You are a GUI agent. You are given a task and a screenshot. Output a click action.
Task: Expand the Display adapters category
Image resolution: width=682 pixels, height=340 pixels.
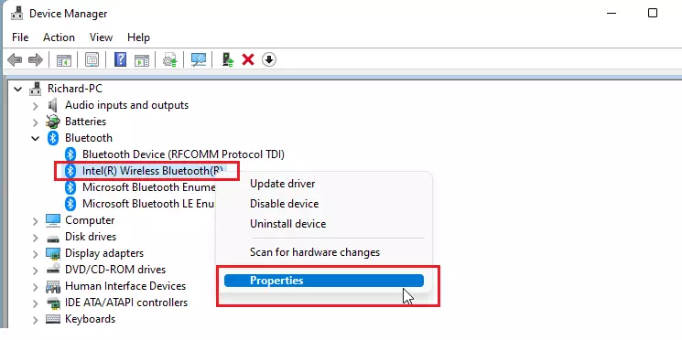35,253
